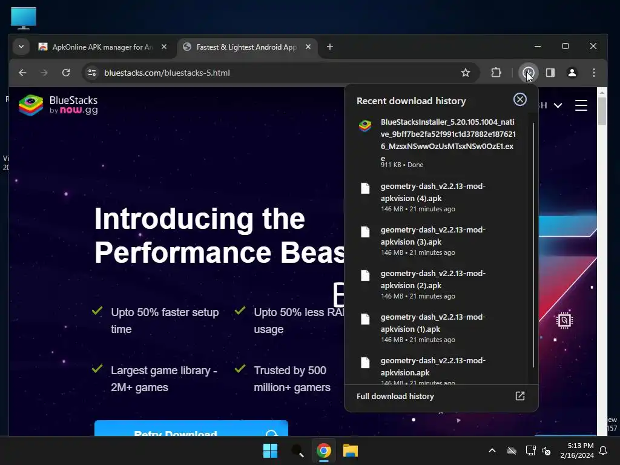This screenshot has height=465, width=620.
Task: Click the chip icon on page right
Action: pos(564,320)
